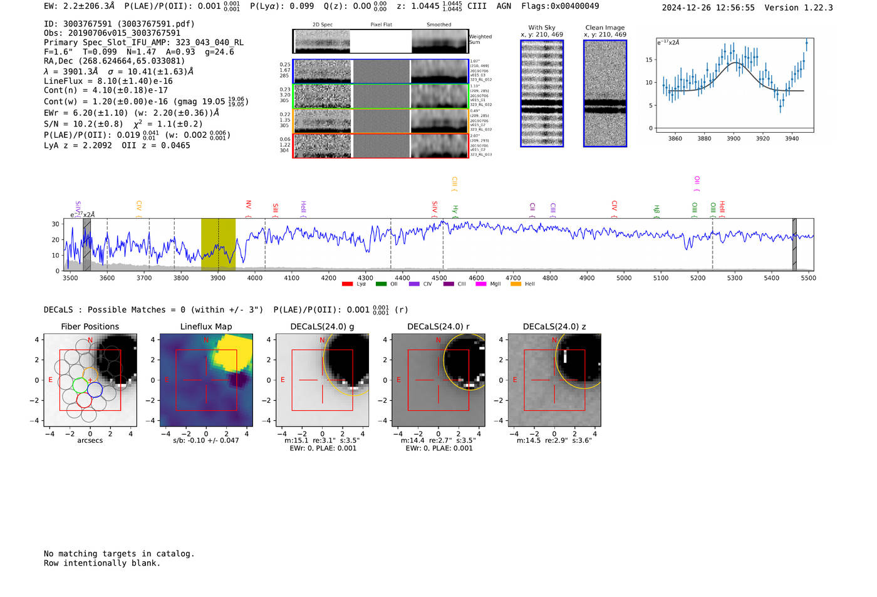Open the DECaLS(24.0) z cutout
Viewport: 877px width, 597px height.
coord(554,380)
